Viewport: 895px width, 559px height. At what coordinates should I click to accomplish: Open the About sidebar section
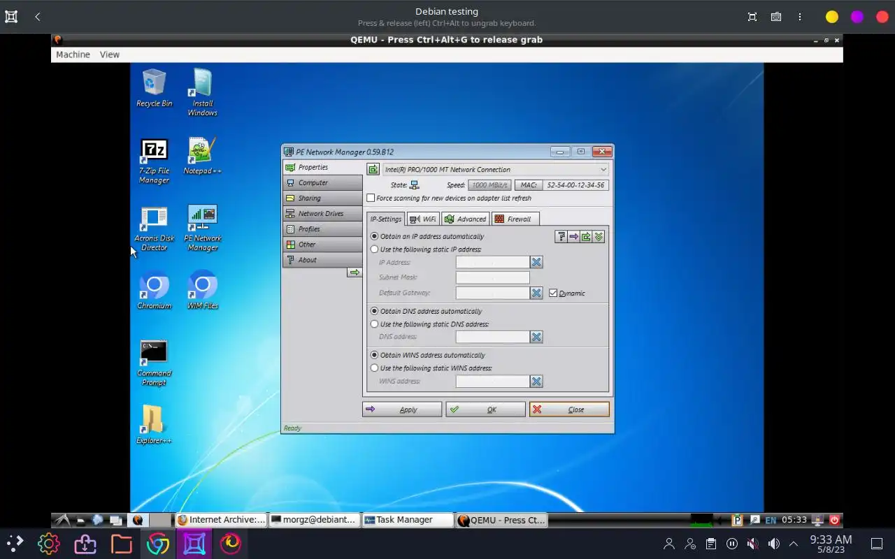(x=322, y=259)
